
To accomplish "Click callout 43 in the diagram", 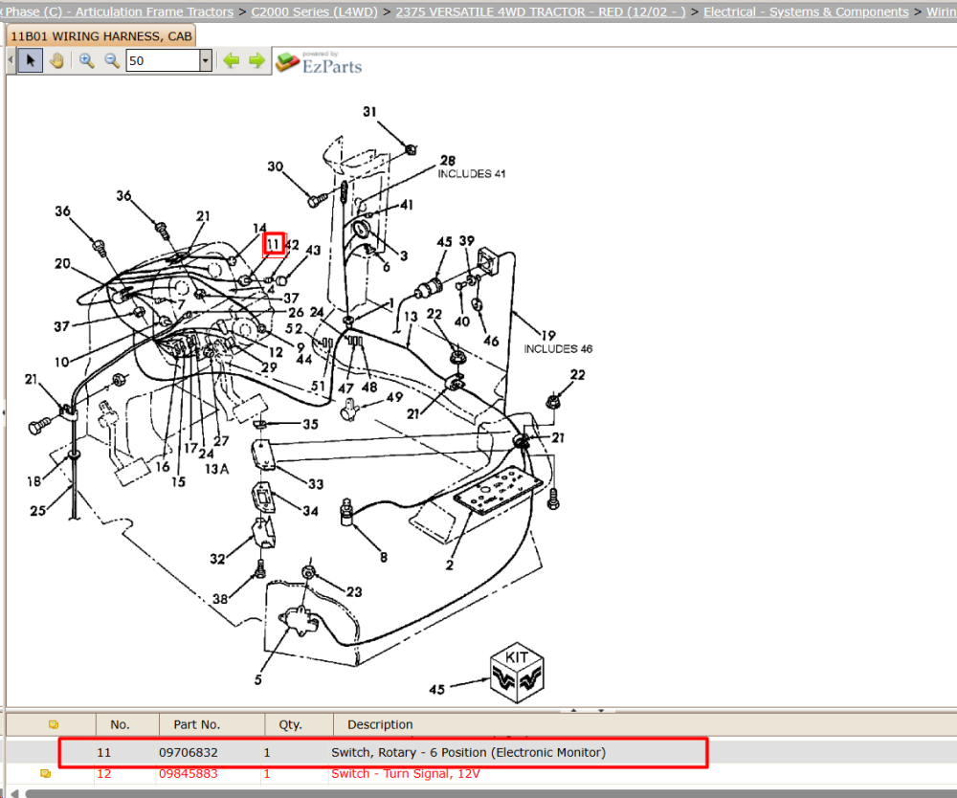I will [x=313, y=250].
